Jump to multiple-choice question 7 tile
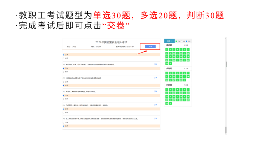 188,73
